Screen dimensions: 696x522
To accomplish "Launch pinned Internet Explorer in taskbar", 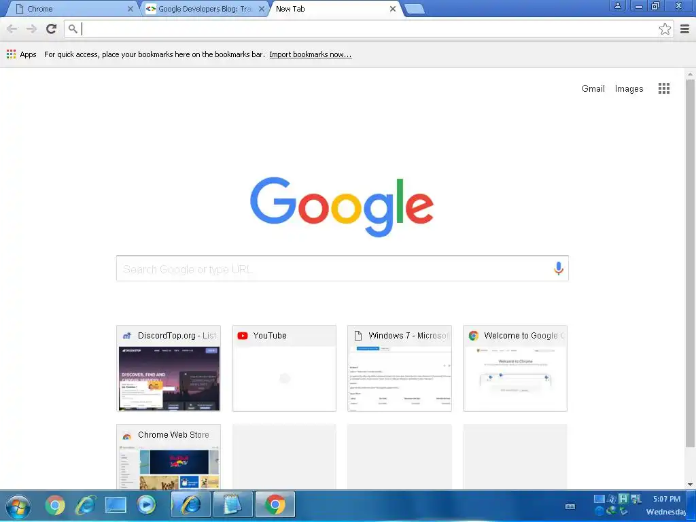I will [85, 505].
